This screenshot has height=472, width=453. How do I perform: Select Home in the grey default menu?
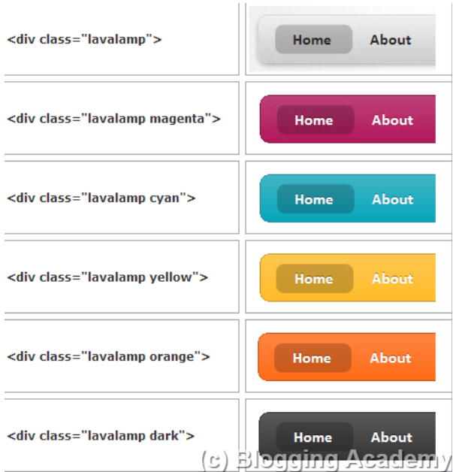313,39
